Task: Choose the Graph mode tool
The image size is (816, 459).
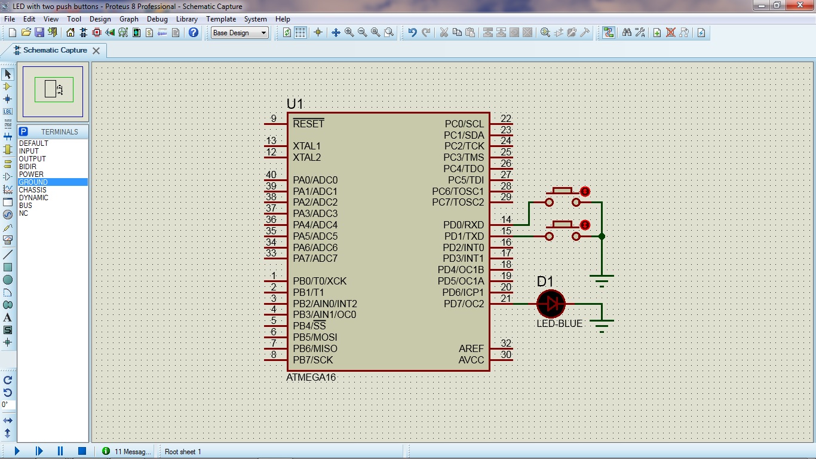Action: point(8,188)
